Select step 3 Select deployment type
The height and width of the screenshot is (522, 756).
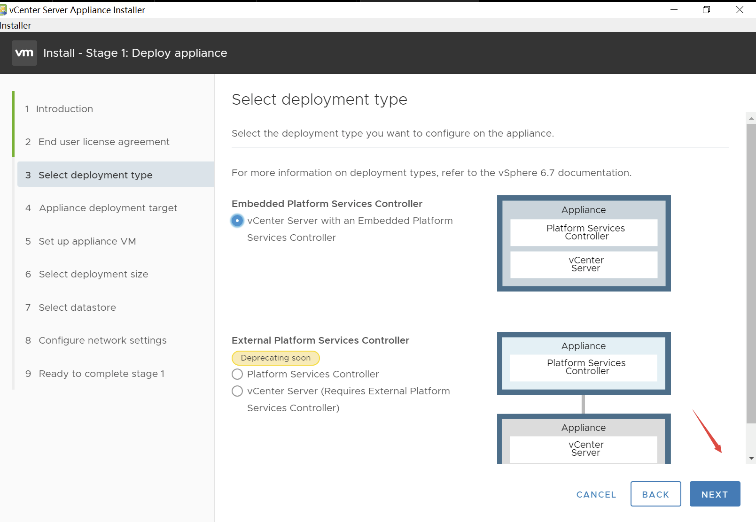115,175
